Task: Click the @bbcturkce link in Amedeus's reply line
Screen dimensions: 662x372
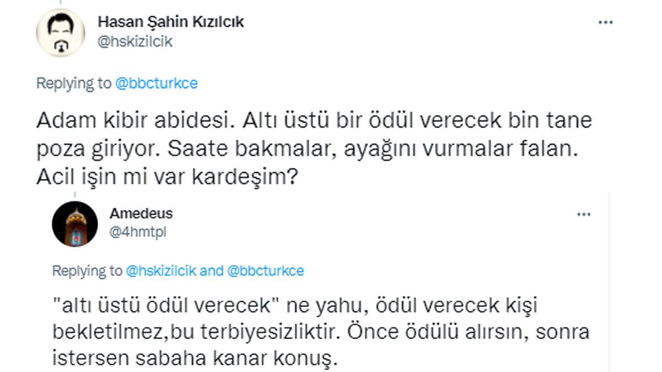Action: (x=266, y=269)
